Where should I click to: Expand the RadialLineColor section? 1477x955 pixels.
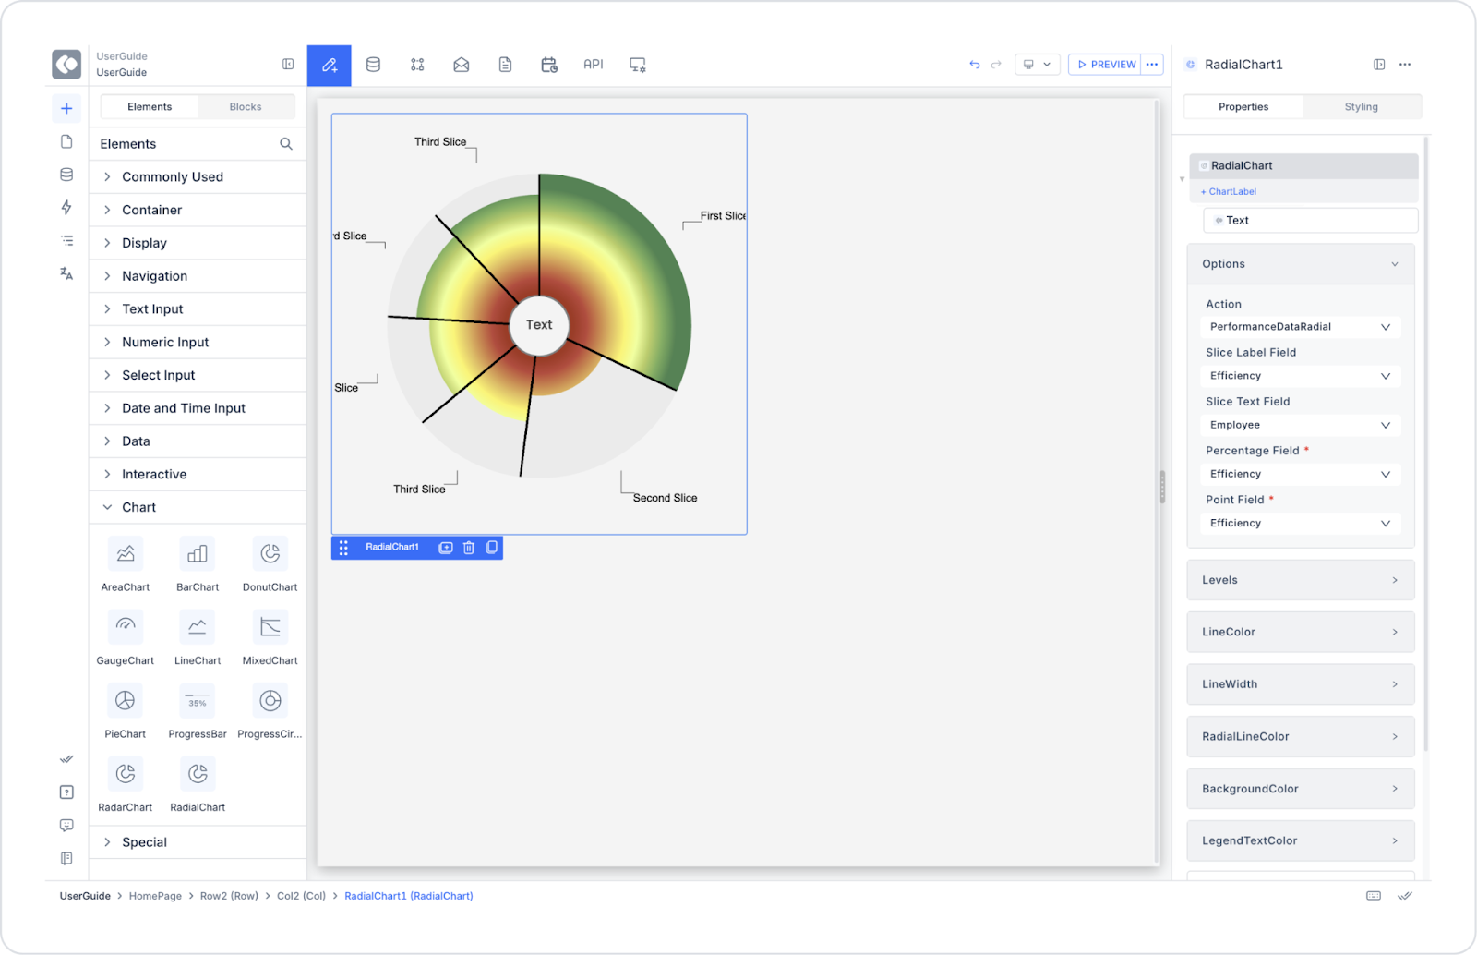tap(1301, 736)
